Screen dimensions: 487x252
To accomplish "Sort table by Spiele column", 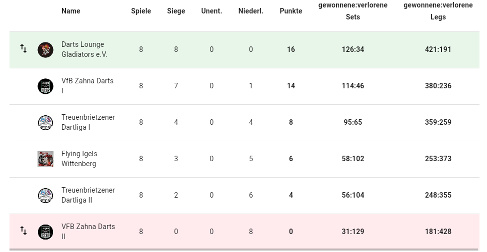I will 141,11.
